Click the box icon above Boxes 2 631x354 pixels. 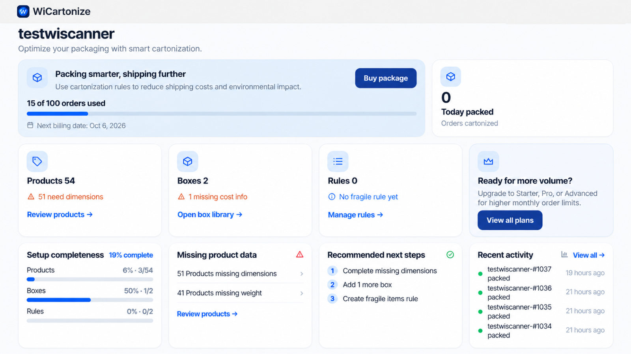coord(188,161)
